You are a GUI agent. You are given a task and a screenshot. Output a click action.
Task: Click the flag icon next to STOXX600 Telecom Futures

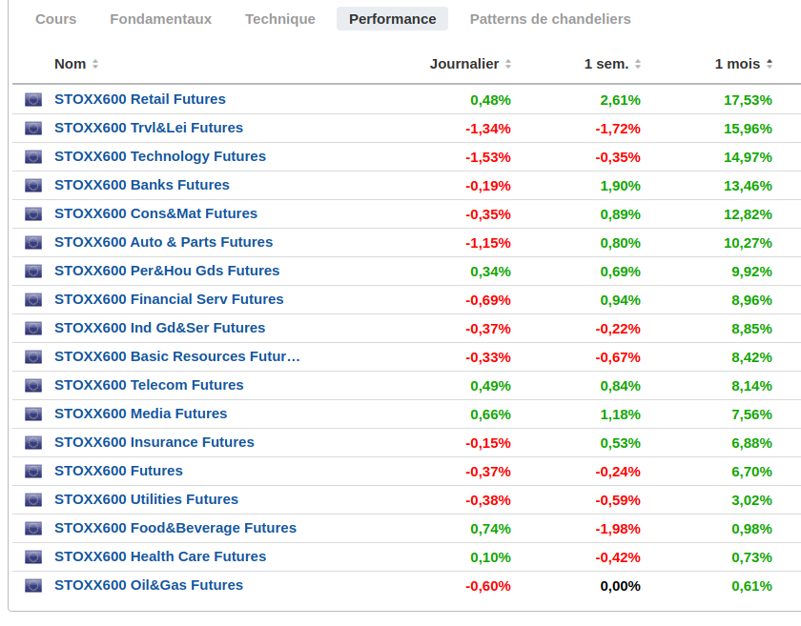tap(33, 386)
